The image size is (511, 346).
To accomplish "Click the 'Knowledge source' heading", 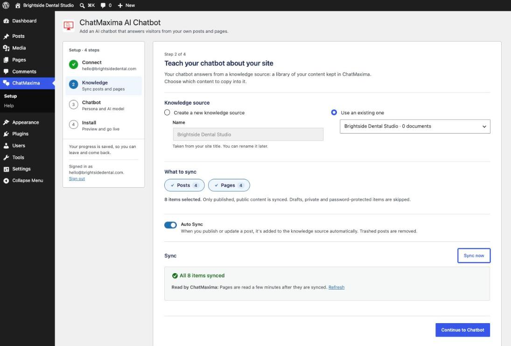I will pyautogui.click(x=187, y=103).
